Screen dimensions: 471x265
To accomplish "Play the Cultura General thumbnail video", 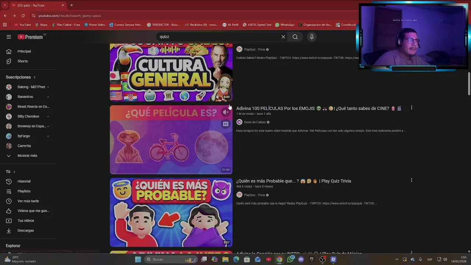I will pos(171,73).
